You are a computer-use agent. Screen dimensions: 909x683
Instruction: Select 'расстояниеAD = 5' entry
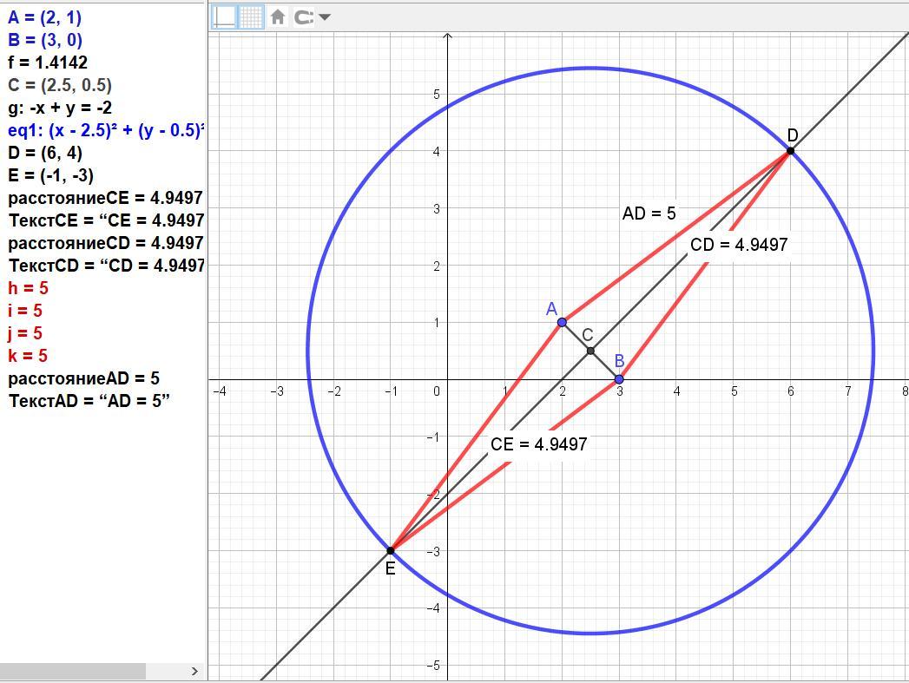[83, 379]
